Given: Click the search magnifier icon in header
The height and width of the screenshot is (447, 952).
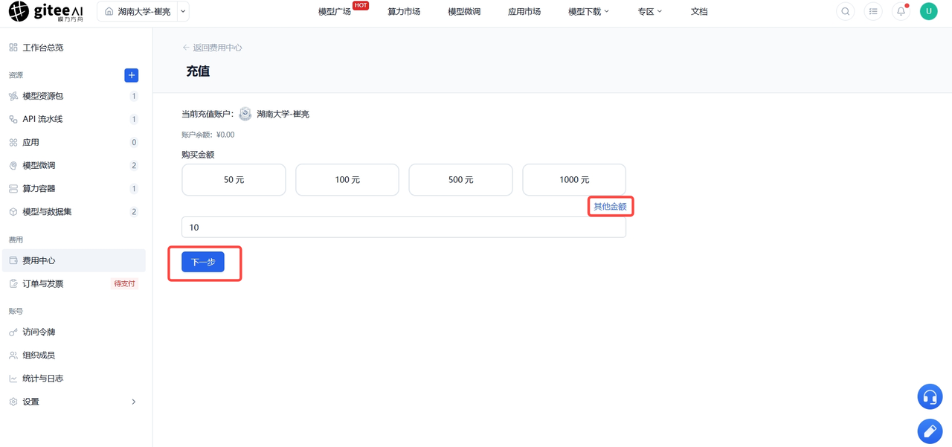Looking at the screenshot, I should (846, 12).
